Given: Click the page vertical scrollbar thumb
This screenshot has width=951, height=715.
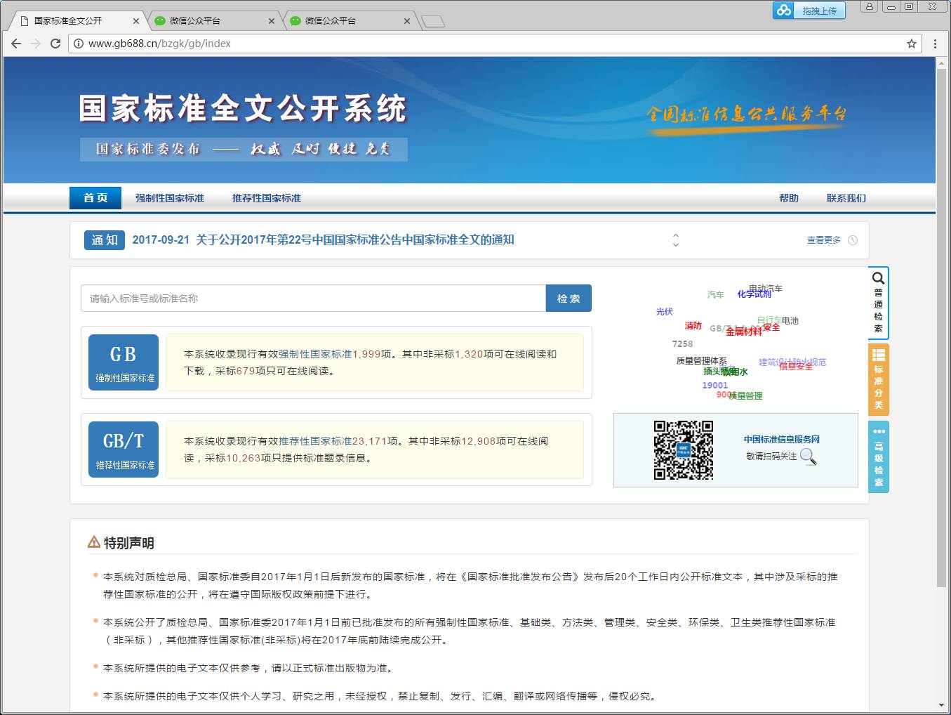Looking at the screenshot, I should click(941, 327).
